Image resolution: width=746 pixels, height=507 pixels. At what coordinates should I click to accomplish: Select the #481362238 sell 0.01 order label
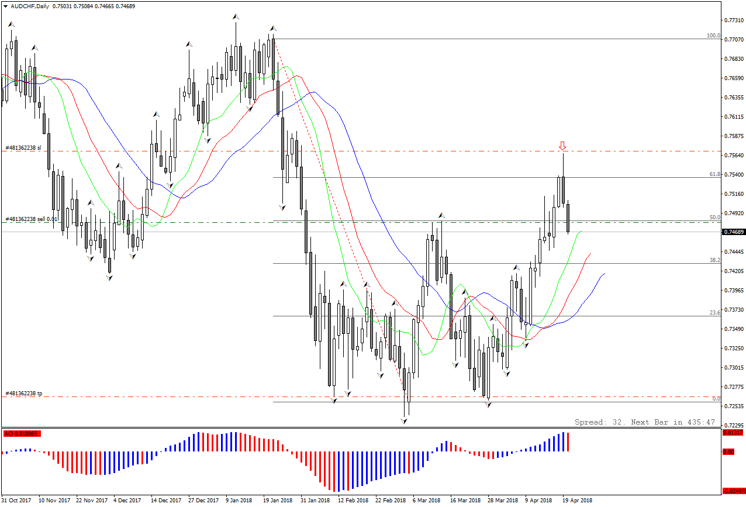point(32,219)
